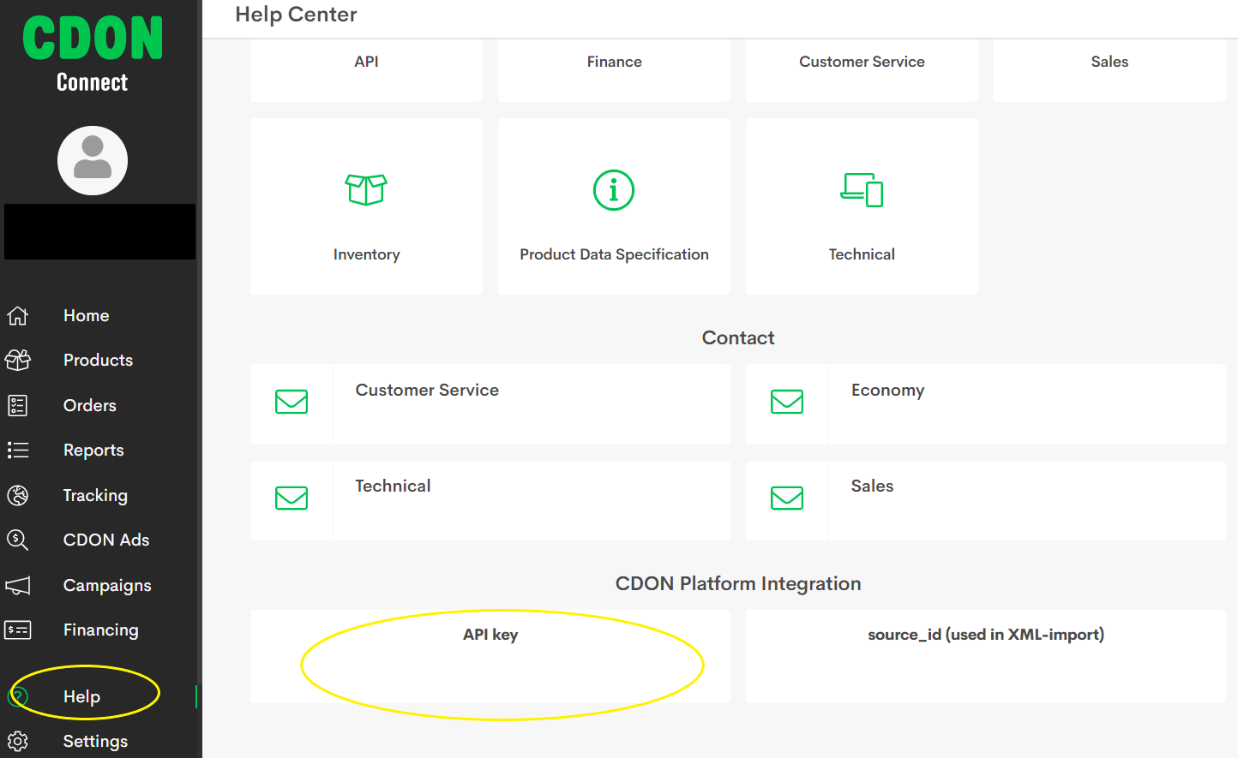Click the CDON Platform Integration heading

(x=738, y=584)
